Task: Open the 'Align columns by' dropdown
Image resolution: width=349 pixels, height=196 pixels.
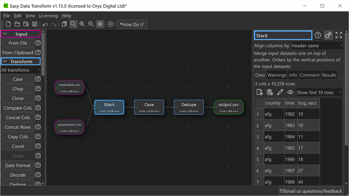Action: [317, 45]
